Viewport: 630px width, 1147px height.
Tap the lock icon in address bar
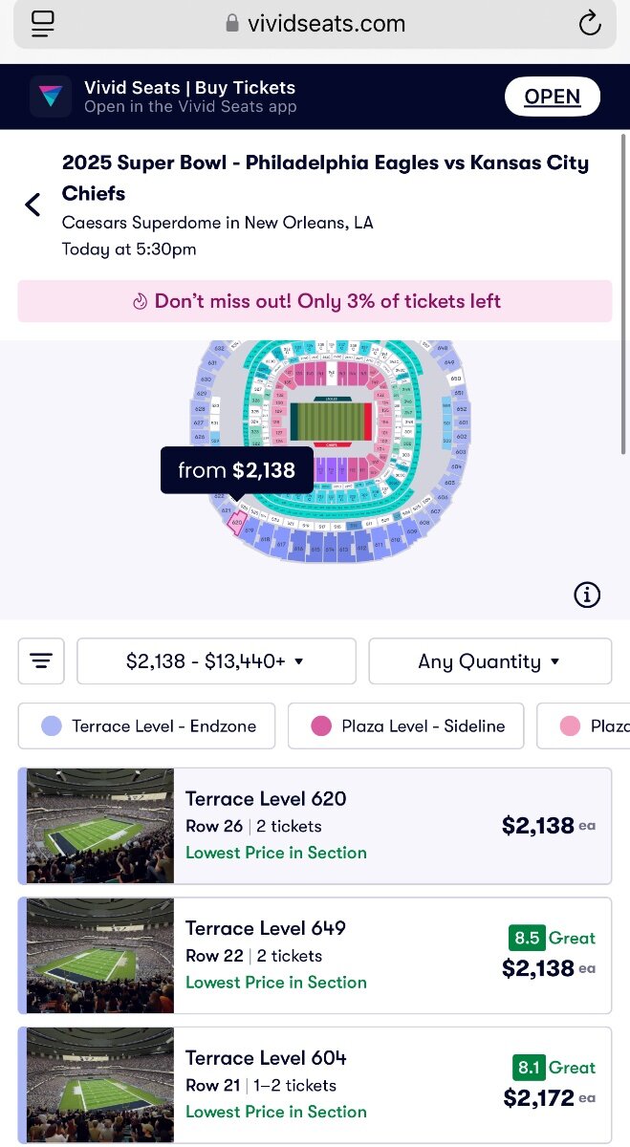231,24
